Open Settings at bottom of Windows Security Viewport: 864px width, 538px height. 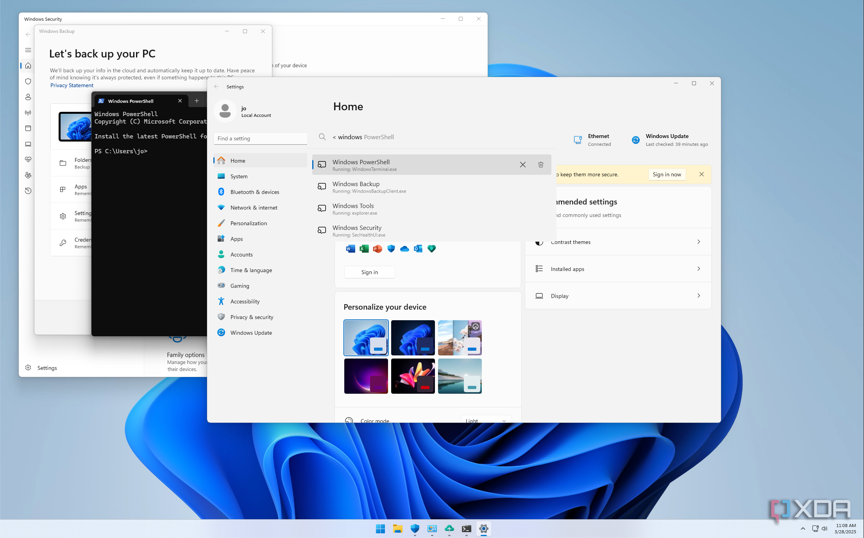pos(41,368)
